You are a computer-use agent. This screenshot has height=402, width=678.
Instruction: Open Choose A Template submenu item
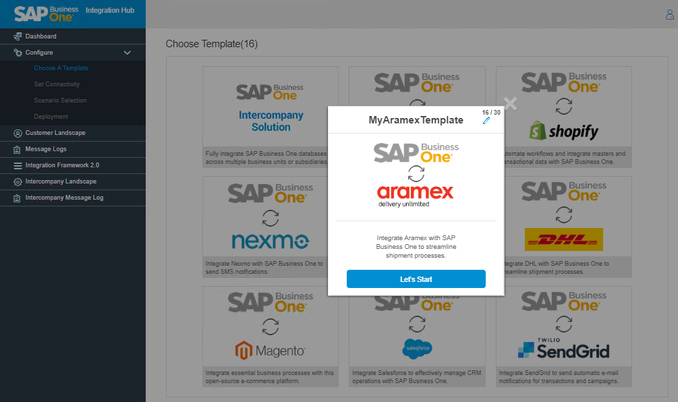pos(61,68)
